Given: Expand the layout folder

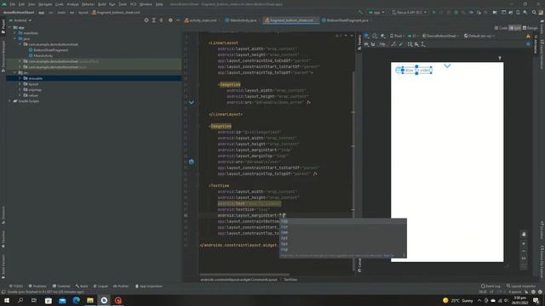Looking at the screenshot, I should click(20, 84).
